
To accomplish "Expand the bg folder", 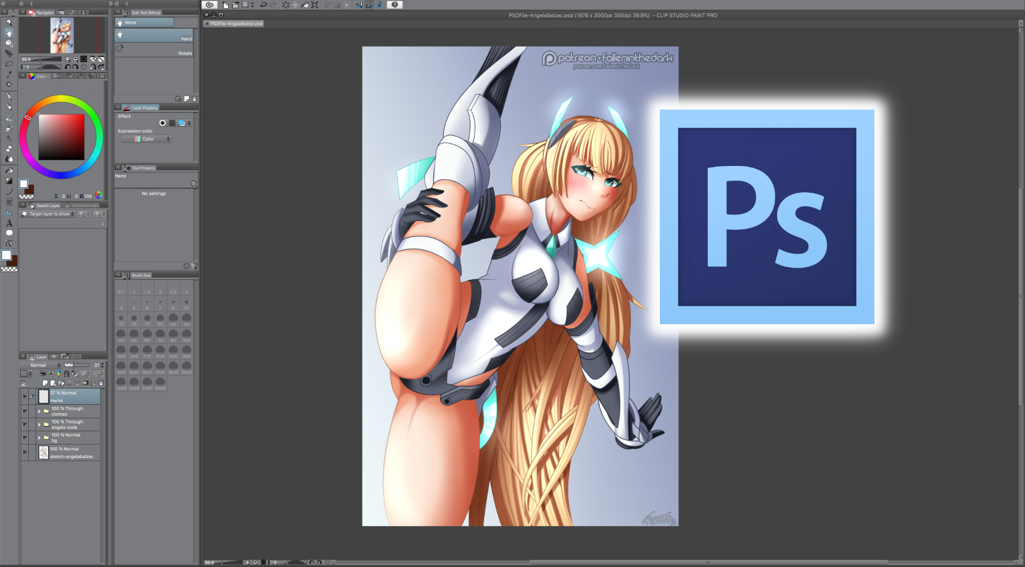I will coord(39,438).
